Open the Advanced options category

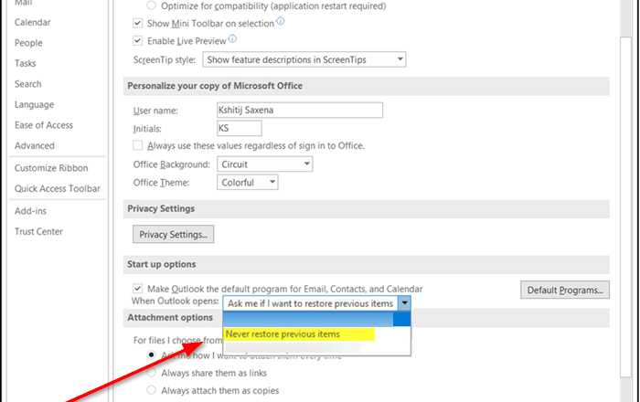[35, 145]
